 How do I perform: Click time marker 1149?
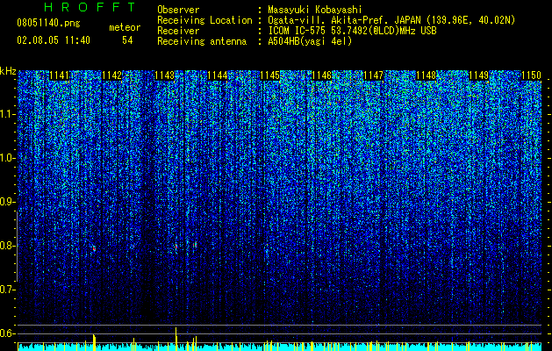(479, 75)
